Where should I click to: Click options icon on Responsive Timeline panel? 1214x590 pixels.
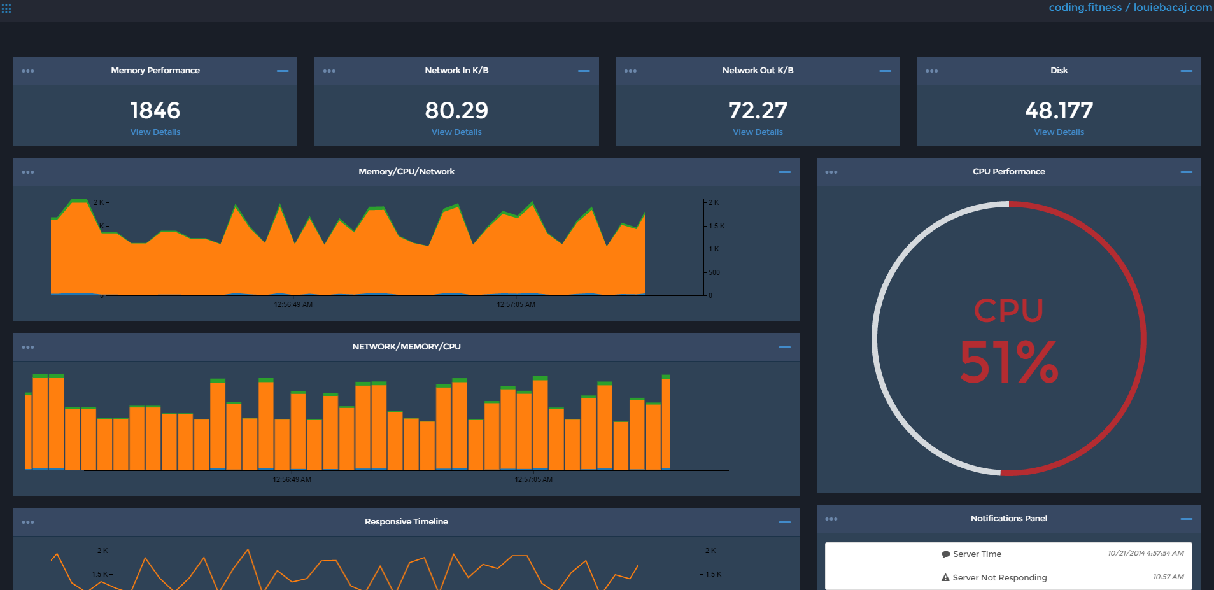tap(27, 521)
